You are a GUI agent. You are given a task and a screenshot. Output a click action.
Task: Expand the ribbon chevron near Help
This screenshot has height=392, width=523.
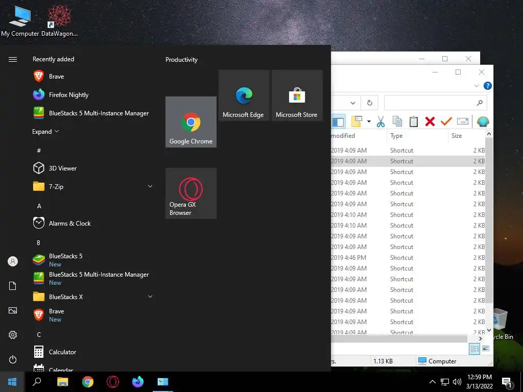(x=477, y=86)
